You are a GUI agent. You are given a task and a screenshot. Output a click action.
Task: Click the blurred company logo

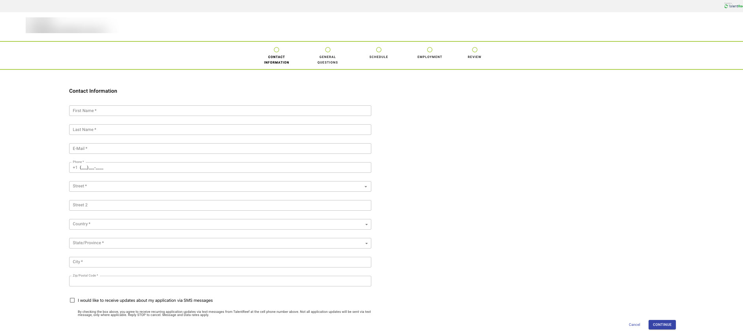point(71,25)
